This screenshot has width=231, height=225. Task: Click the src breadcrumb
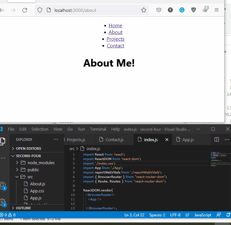click(72, 149)
